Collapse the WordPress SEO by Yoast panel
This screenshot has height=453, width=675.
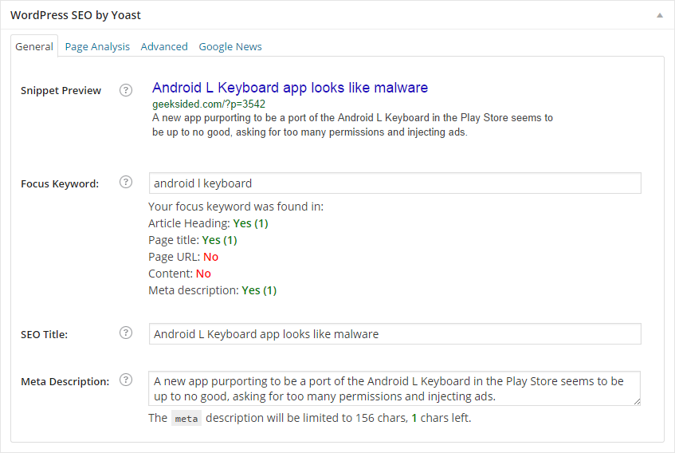659,15
